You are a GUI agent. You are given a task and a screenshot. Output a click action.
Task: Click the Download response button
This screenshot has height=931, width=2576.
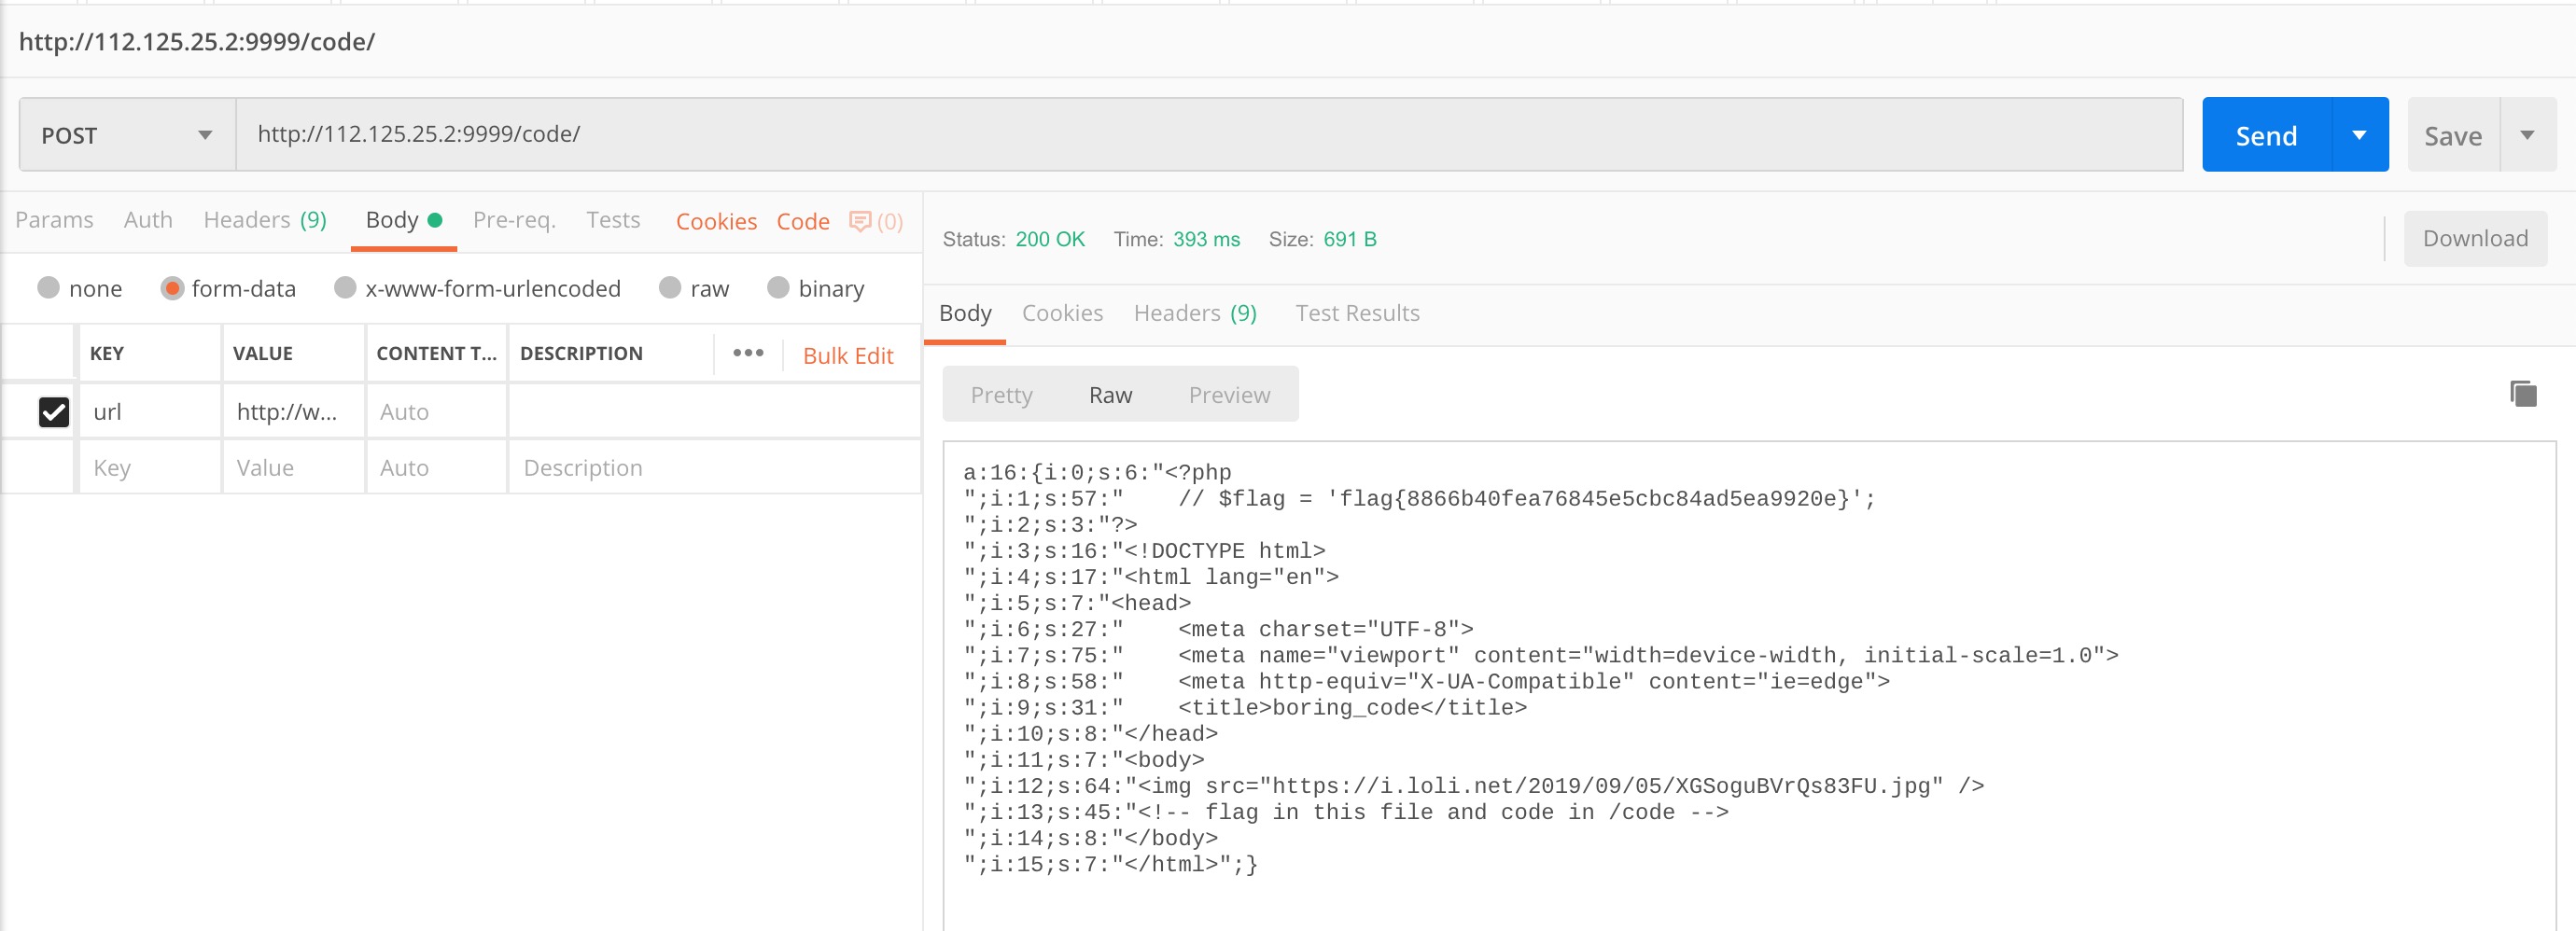[x=2474, y=238]
